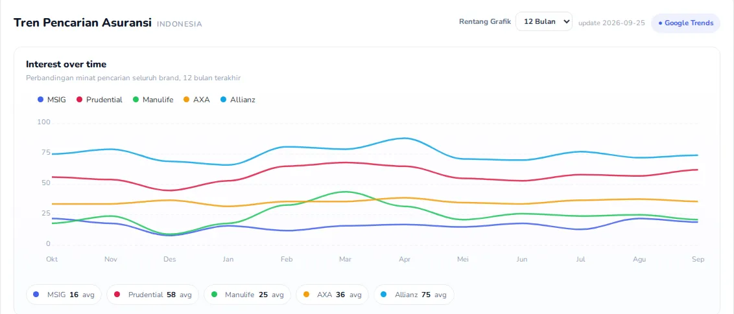Toggle AXA series in chart legend
The height and width of the screenshot is (314, 734).
pyautogui.click(x=196, y=100)
